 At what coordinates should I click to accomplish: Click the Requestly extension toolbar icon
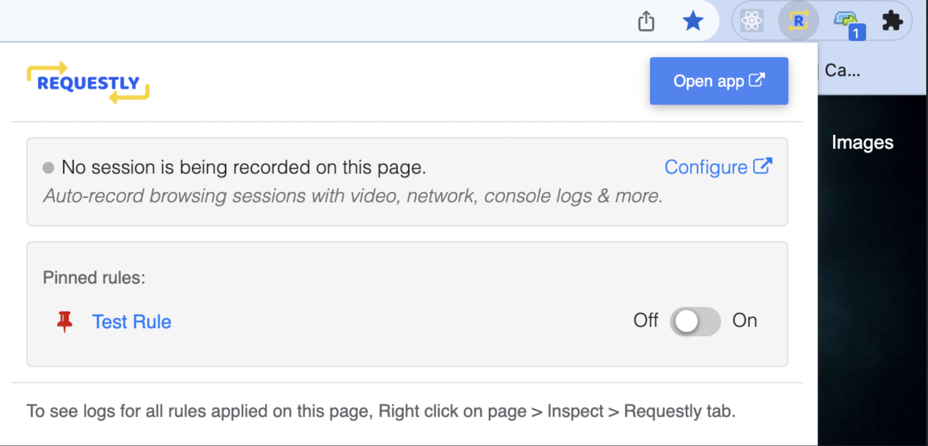(798, 21)
